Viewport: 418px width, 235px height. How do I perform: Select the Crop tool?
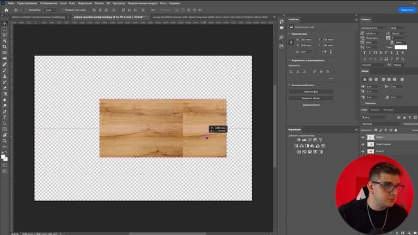pos(5,46)
